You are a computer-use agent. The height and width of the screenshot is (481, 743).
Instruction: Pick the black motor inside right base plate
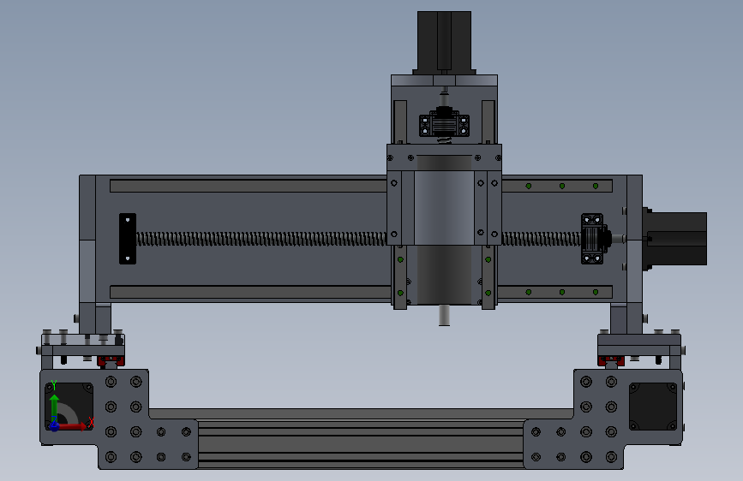(x=653, y=407)
